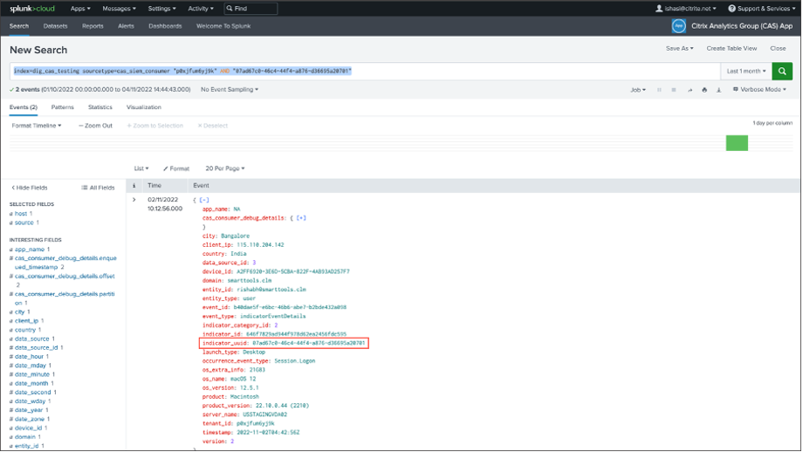Open the Verbose Mode dropdown
This screenshot has width=803, height=452.
pyautogui.click(x=759, y=90)
